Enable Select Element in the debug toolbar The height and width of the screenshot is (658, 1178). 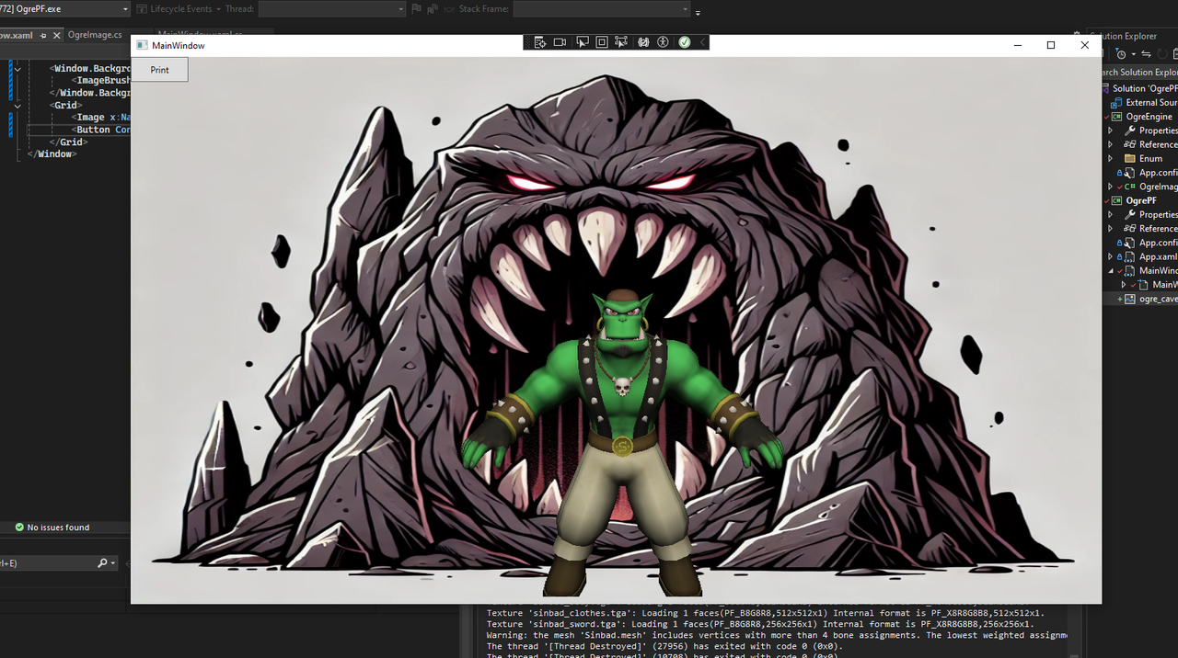tap(582, 42)
